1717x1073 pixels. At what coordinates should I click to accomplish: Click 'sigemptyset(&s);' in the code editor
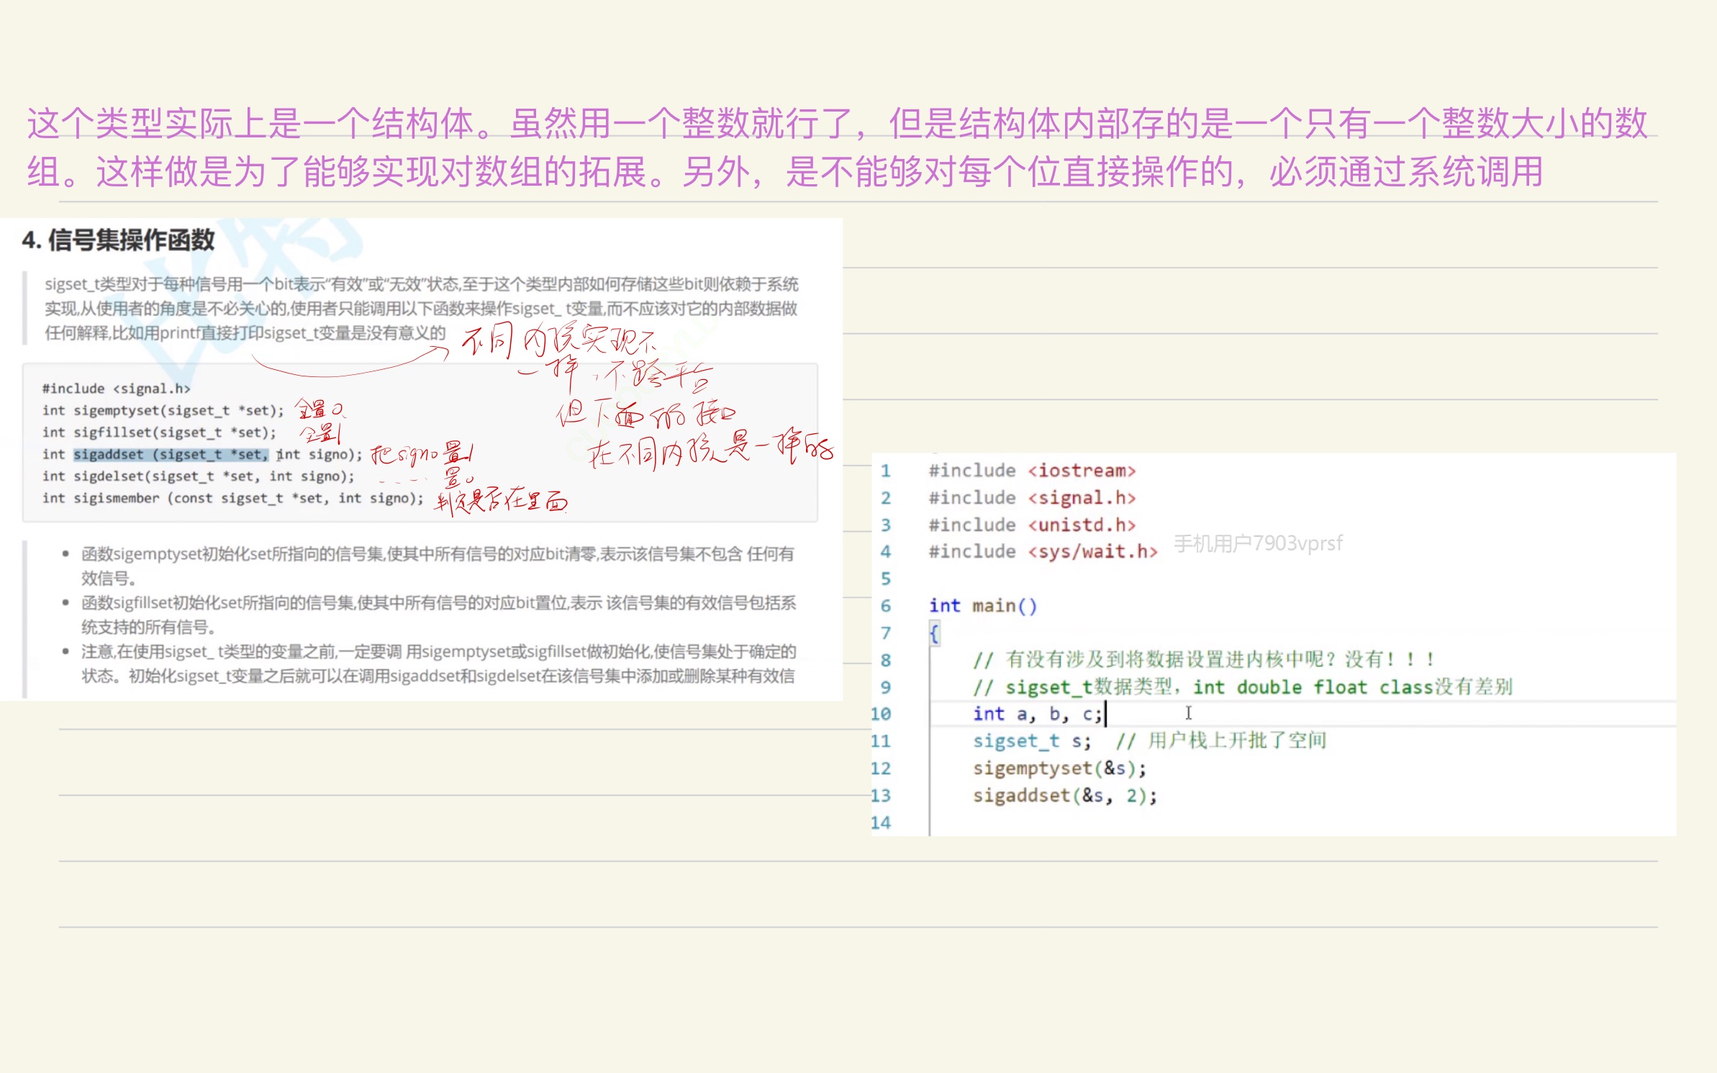coord(1059,769)
